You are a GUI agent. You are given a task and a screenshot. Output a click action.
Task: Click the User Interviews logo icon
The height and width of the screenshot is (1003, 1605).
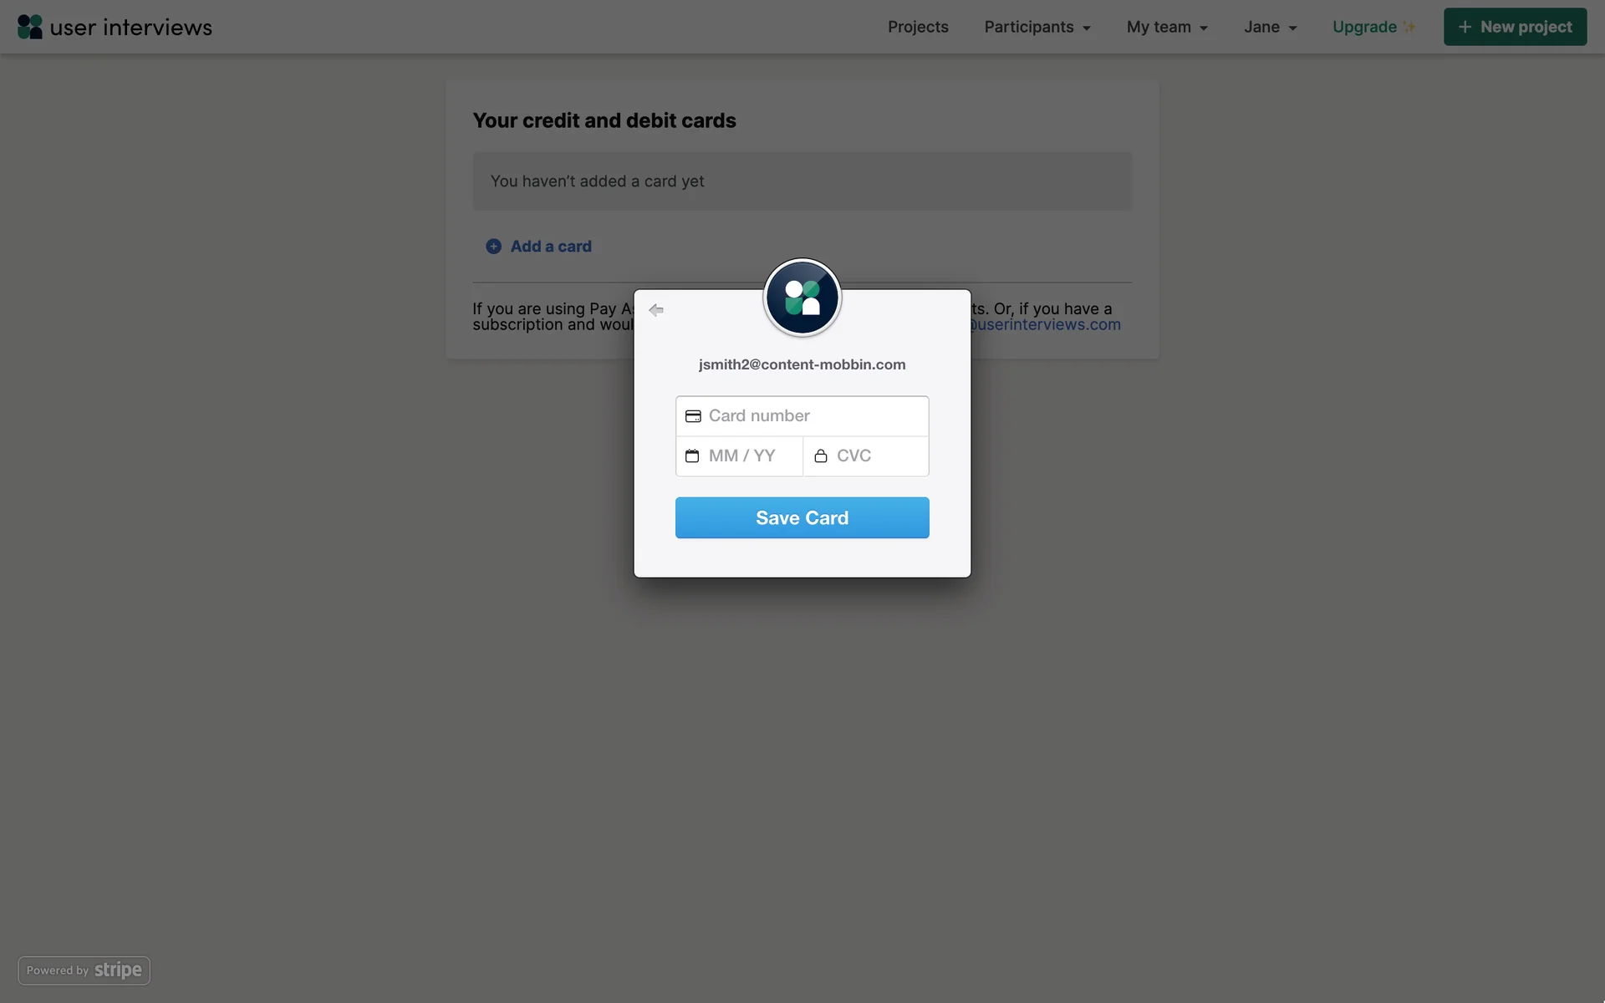[30, 27]
